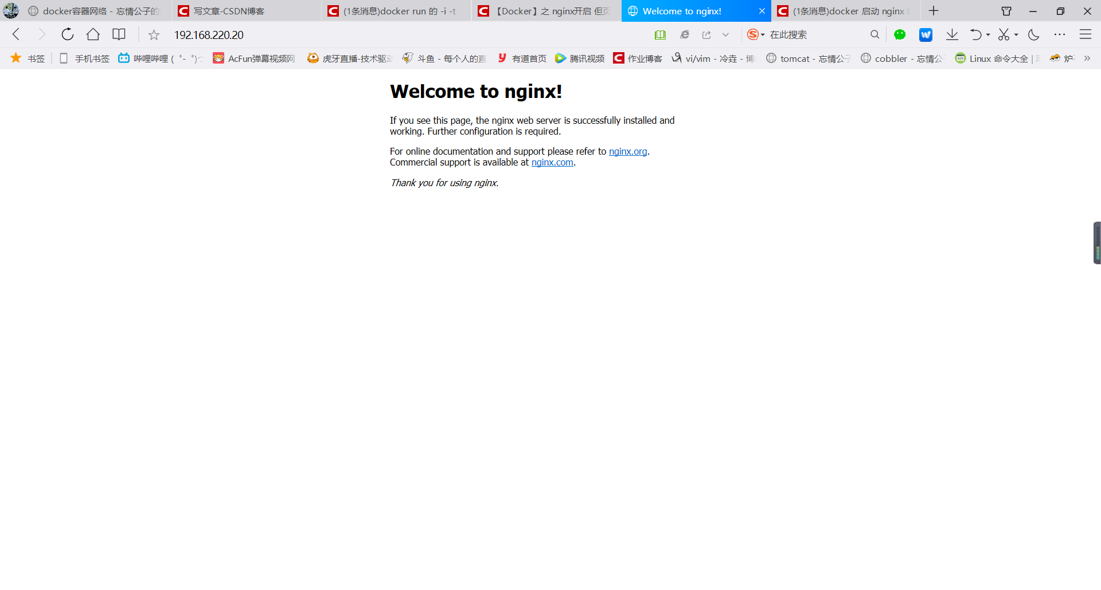The height and width of the screenshot is (590, 1101).
Task: Switch browser engine via the e icon
Action: [685, 35]
